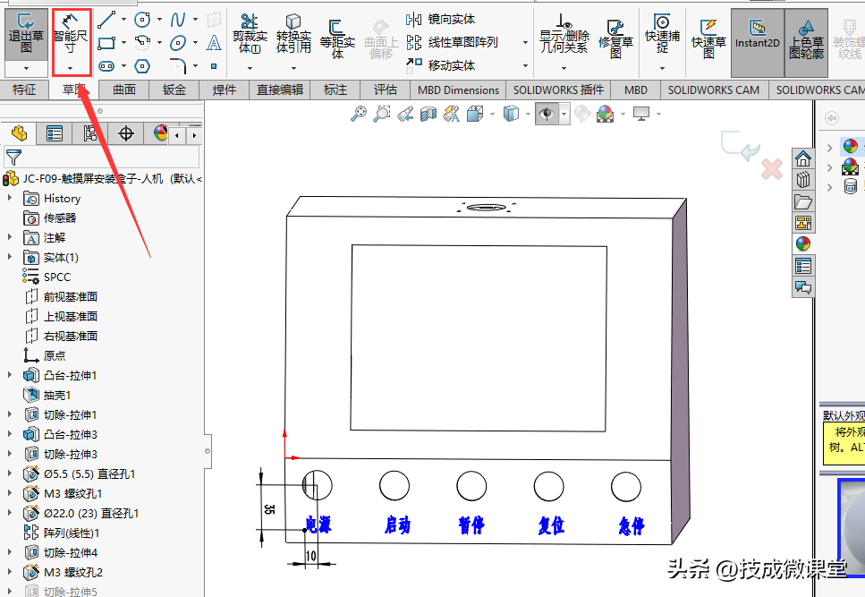The image size is (865, 597).
Task: Toggle the Instant2D button
Action: [x=758, y=42]
